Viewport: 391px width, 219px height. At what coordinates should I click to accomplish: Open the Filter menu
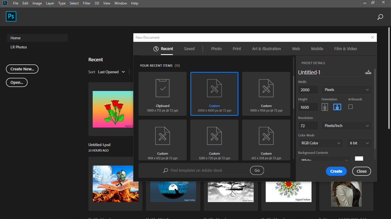tap(87, 3)
